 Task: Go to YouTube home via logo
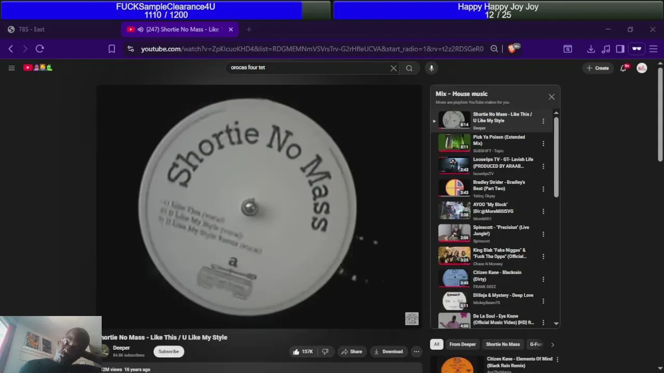point(38,68)
